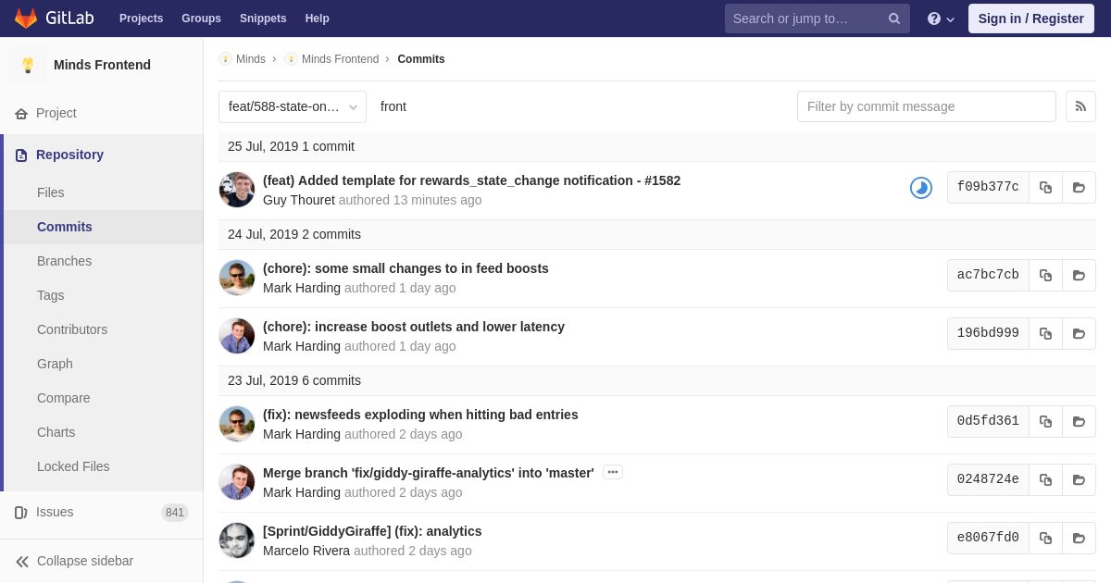The width and height of the screenshot is (1111, 583).
Task: Open the feat/588-state-on branch dropdown
Action: [293, 106]
